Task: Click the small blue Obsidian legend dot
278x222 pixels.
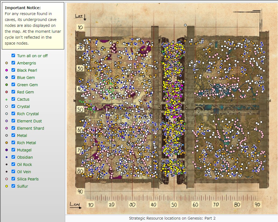Action: (6, 157)
